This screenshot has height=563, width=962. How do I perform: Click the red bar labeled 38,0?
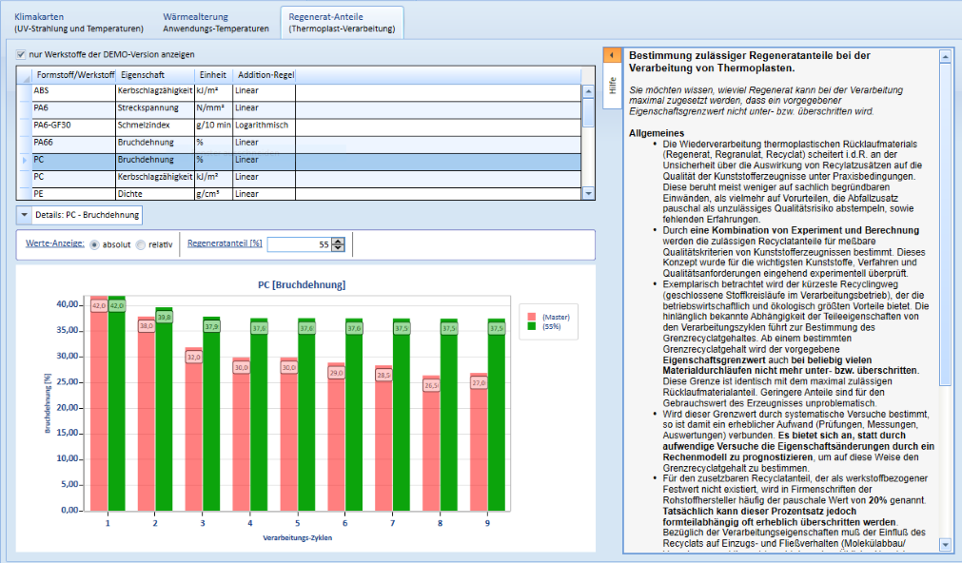click(146, 414)
